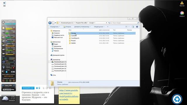187x105 pixels.
Task: Open the Упорядочить menu
Action: [55, 27]
